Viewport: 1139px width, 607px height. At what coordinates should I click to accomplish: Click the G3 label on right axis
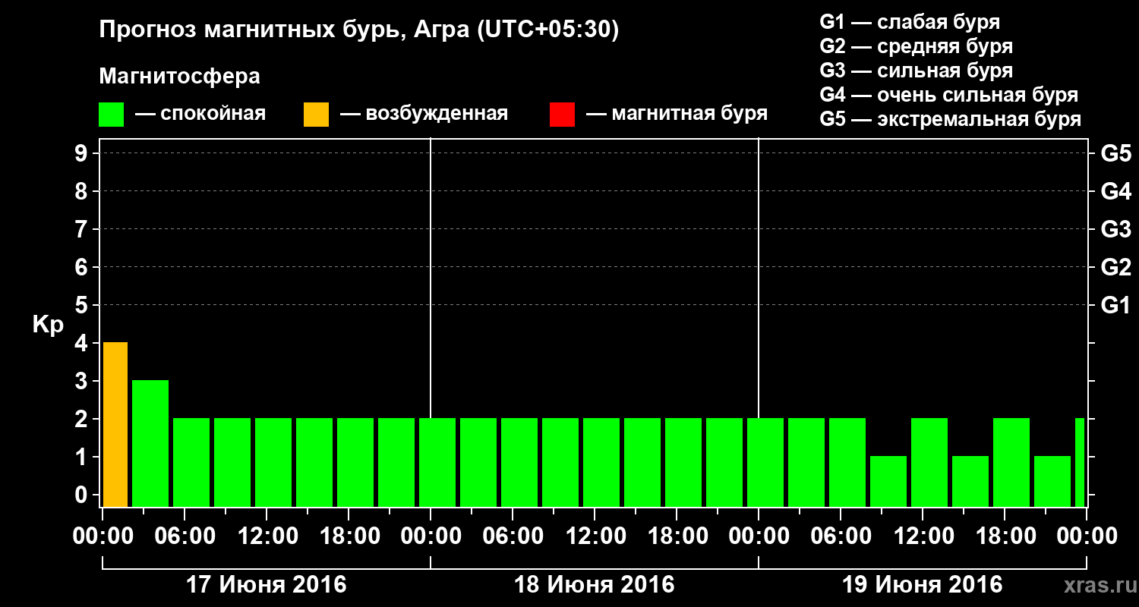[x=1115, y=229]
